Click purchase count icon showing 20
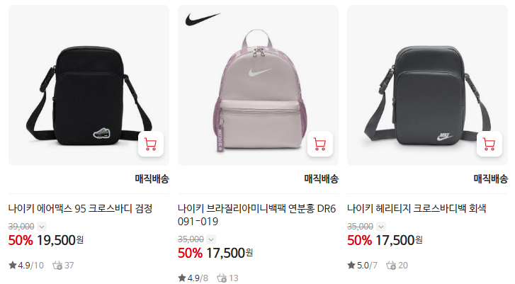Image resolution: width=515 pixels, height=284 pixels. [391, 266]
